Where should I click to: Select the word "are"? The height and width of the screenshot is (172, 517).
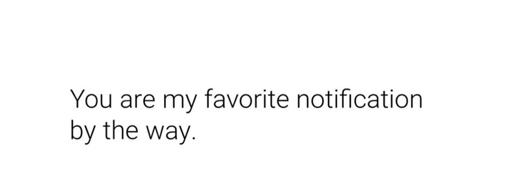click(136, 102)
